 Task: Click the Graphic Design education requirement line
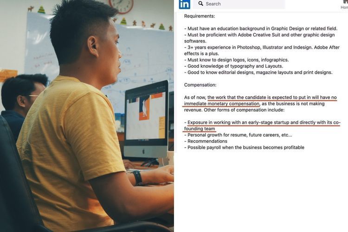(261, 29)
